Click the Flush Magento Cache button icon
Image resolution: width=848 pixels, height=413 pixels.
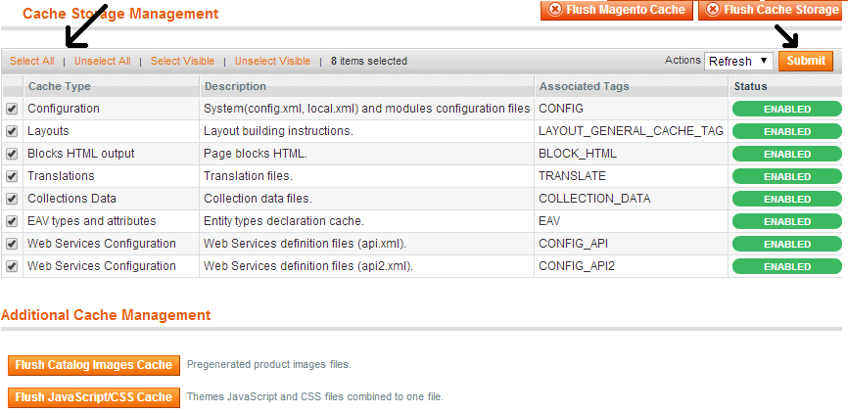click(555, 10)
